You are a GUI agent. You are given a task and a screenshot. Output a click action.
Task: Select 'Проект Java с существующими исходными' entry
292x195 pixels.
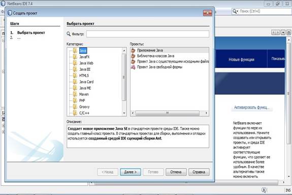(170, 62)
